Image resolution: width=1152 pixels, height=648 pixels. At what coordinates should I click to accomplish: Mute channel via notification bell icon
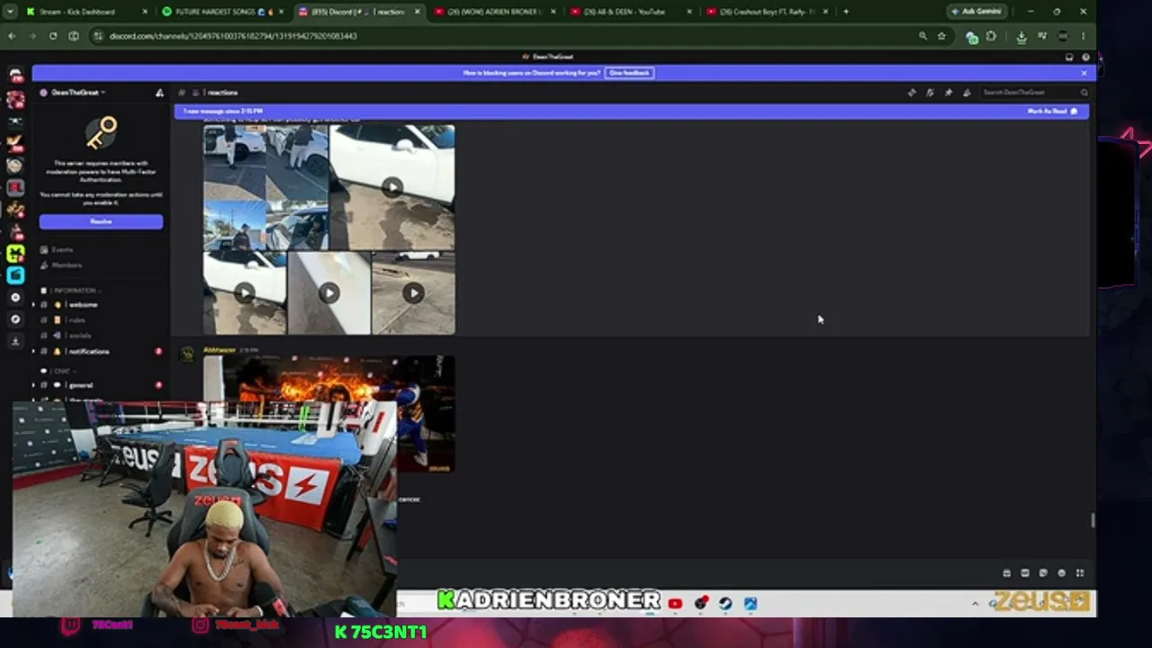tap(930, 93)
